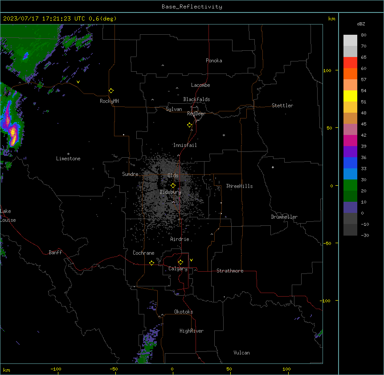Click the Banff label

(55, 253)
